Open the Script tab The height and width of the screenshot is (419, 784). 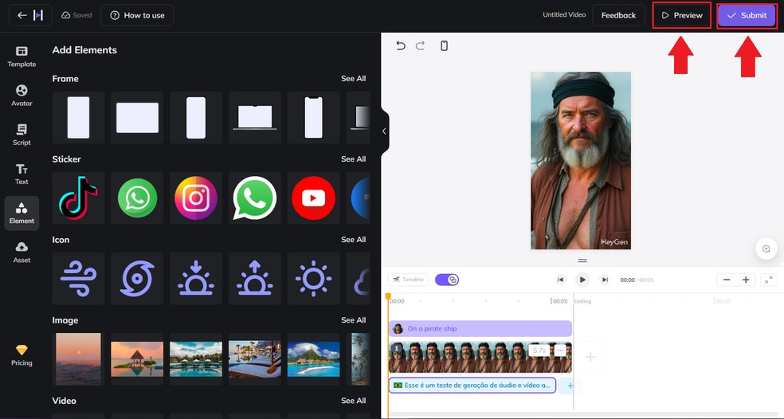pyautogui.click(x=22, y=134)
